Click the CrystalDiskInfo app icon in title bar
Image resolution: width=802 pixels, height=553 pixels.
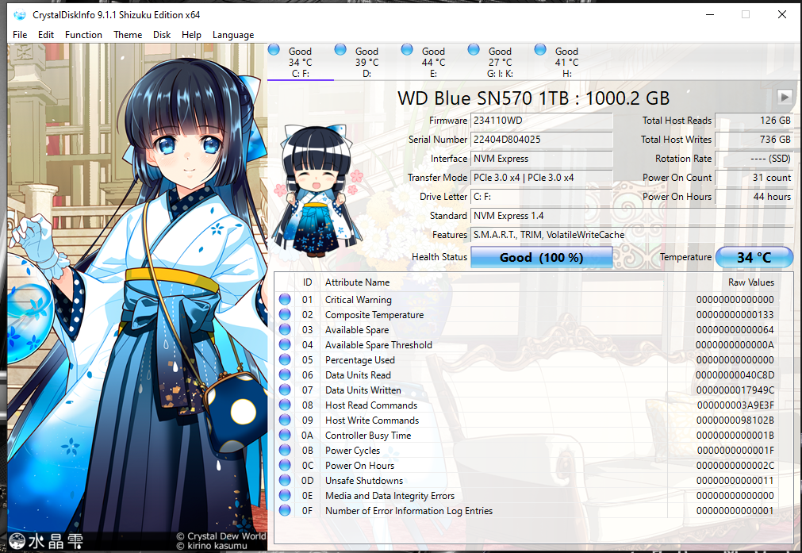20,15
